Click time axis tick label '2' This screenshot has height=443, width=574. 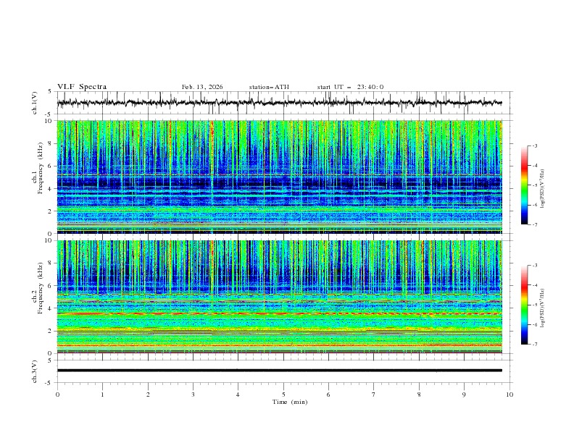(x=148, y=395)
